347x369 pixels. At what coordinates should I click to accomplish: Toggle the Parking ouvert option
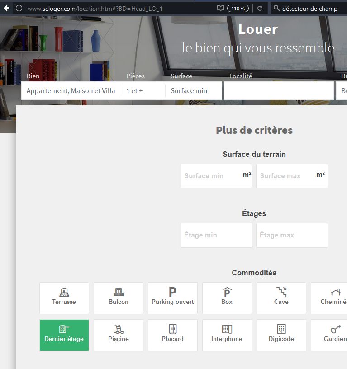pyautogui.click(x=173, y=298)
